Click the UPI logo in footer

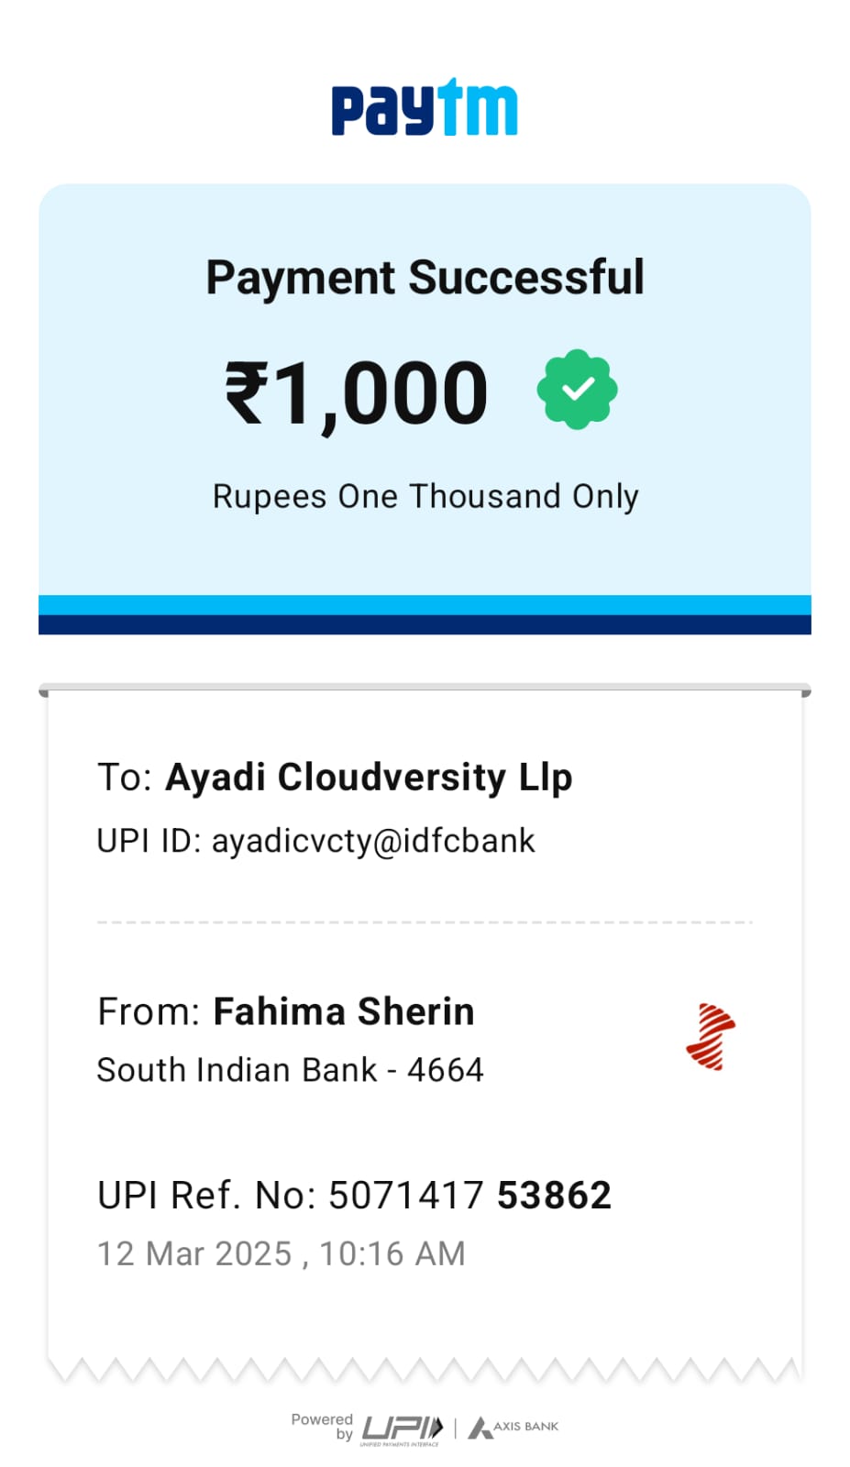403,1428
